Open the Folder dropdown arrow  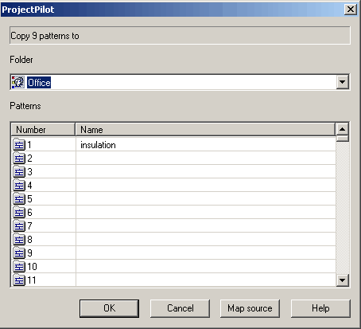343,82
